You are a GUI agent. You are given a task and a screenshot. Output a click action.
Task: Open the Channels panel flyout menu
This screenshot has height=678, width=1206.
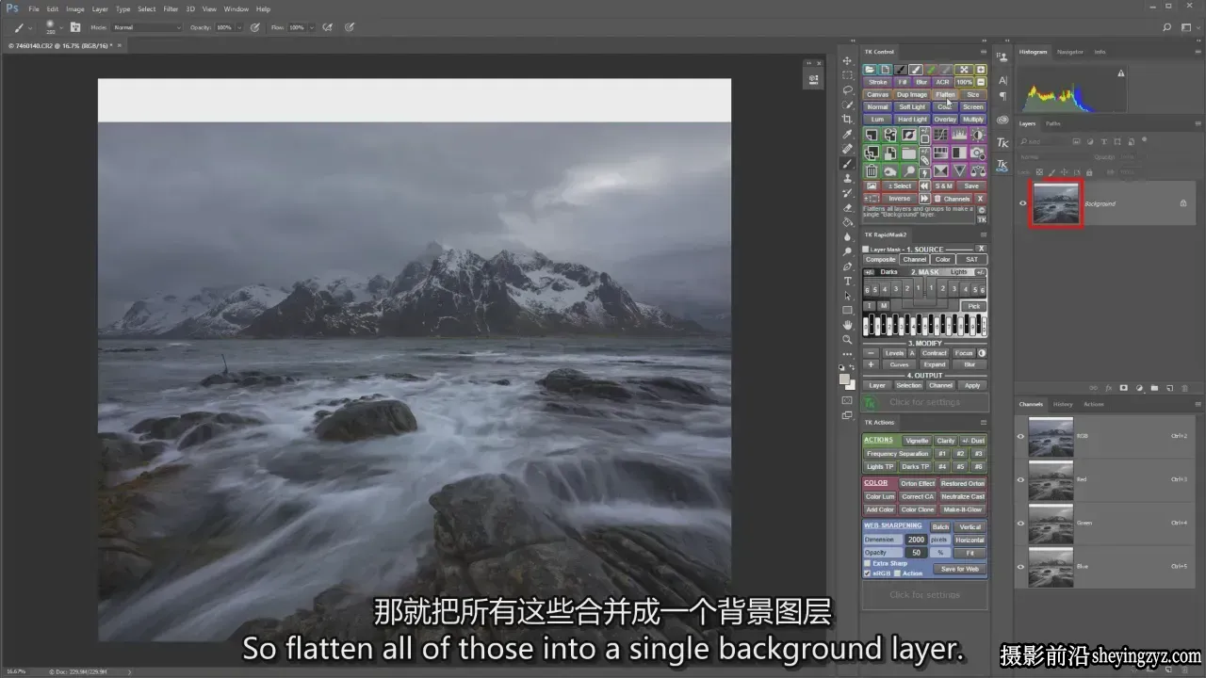pos(1197,404)
